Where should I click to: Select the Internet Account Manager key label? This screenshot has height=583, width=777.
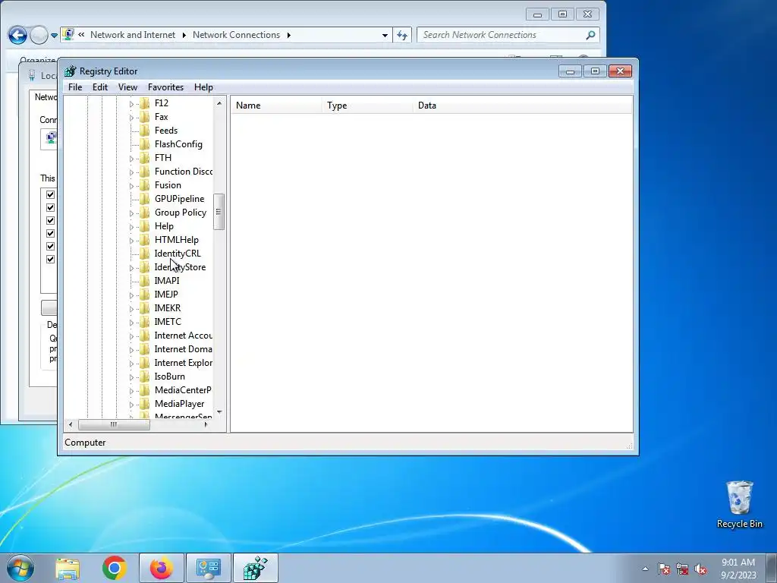click(183, 336)
